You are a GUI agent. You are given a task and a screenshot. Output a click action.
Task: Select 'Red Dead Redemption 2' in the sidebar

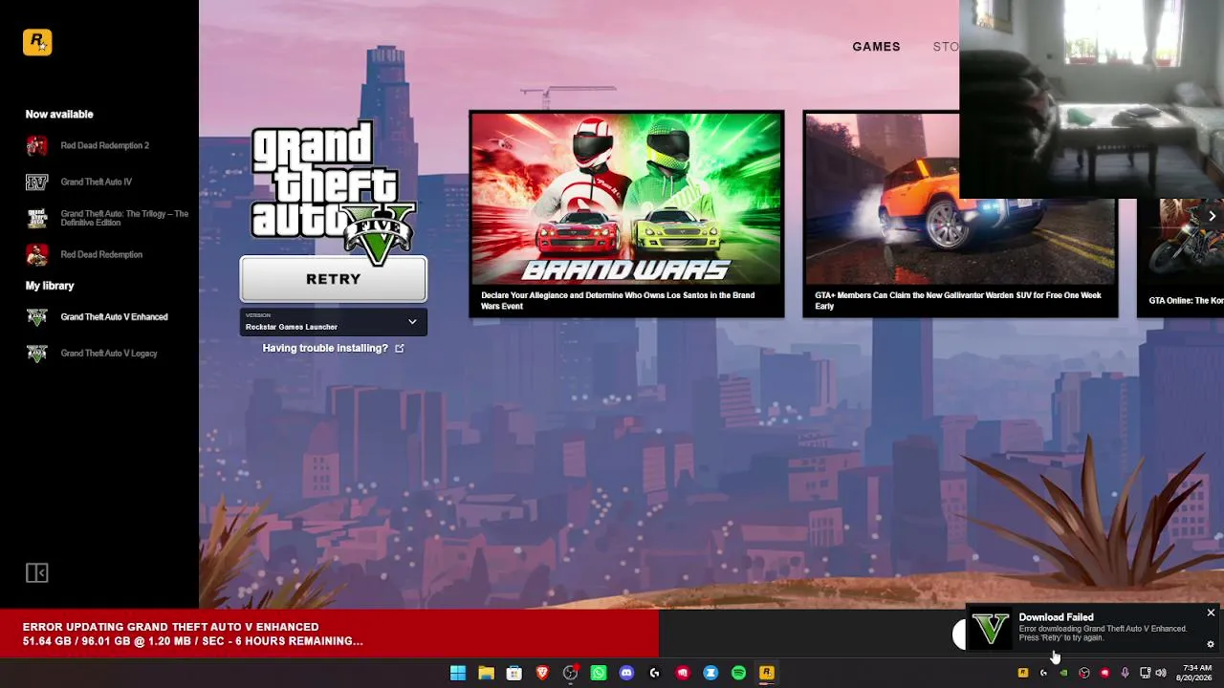click(x=105, y=145)
